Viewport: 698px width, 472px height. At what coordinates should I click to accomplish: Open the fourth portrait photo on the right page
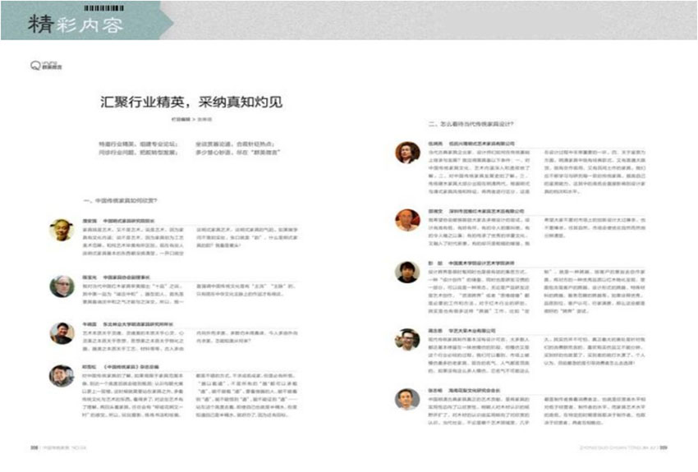pos(407,337)
